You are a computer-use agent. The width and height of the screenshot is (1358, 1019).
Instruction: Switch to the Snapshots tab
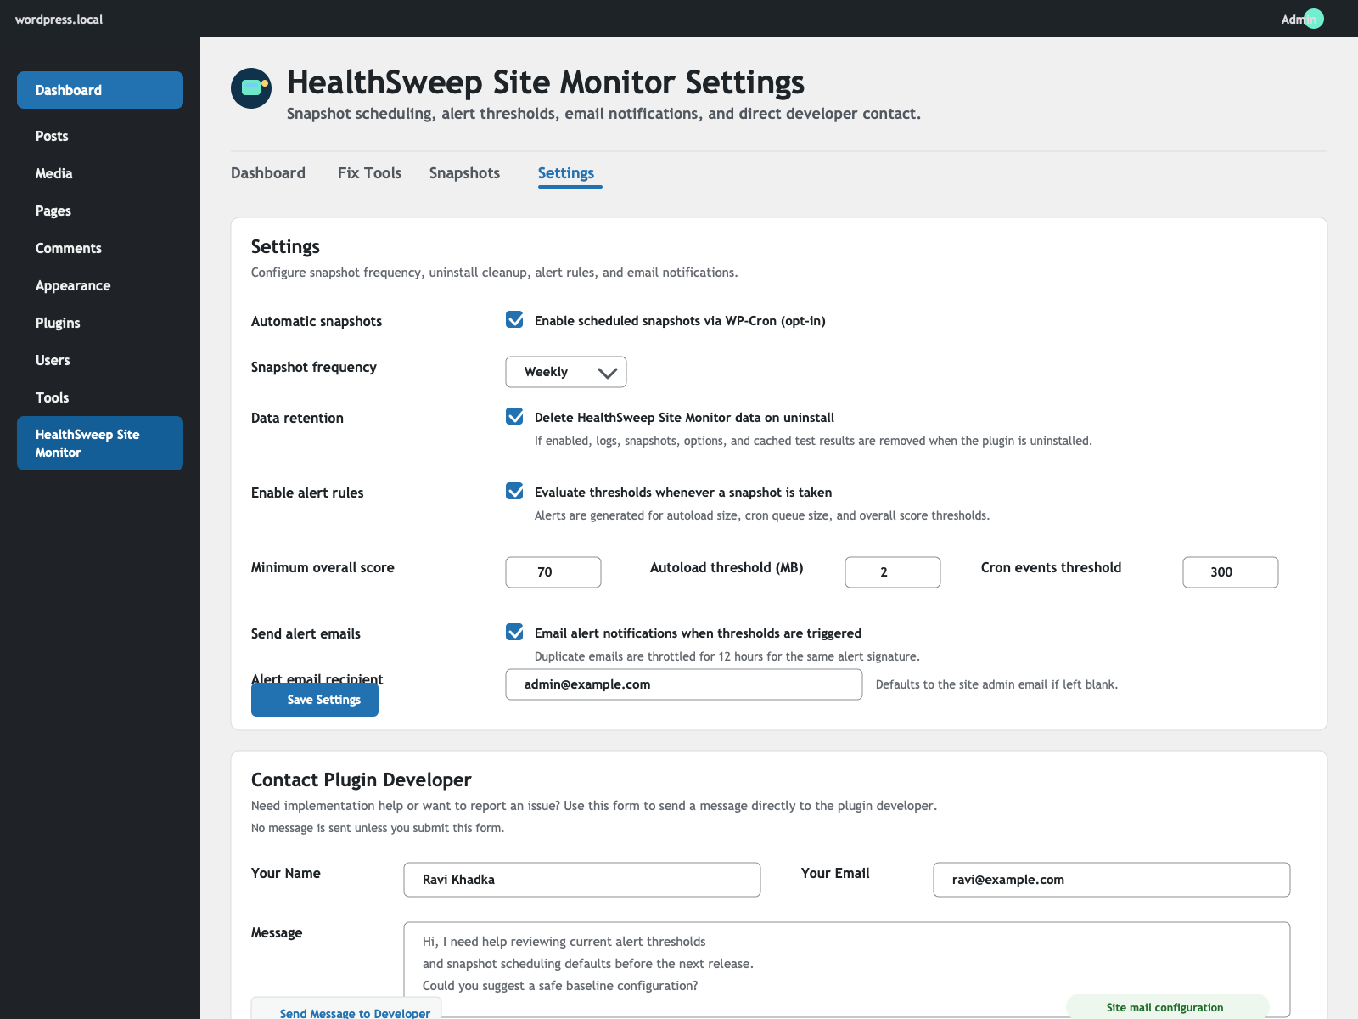coord(464,173)
